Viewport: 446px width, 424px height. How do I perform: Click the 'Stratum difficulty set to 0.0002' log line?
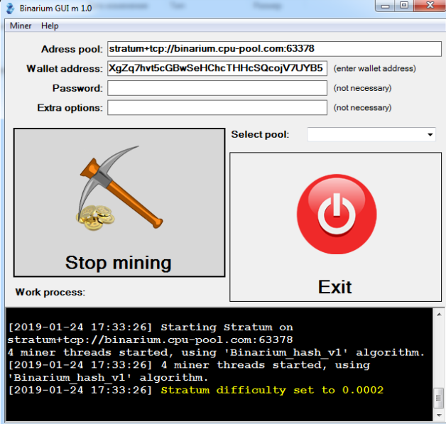click(x=272, y=390)
